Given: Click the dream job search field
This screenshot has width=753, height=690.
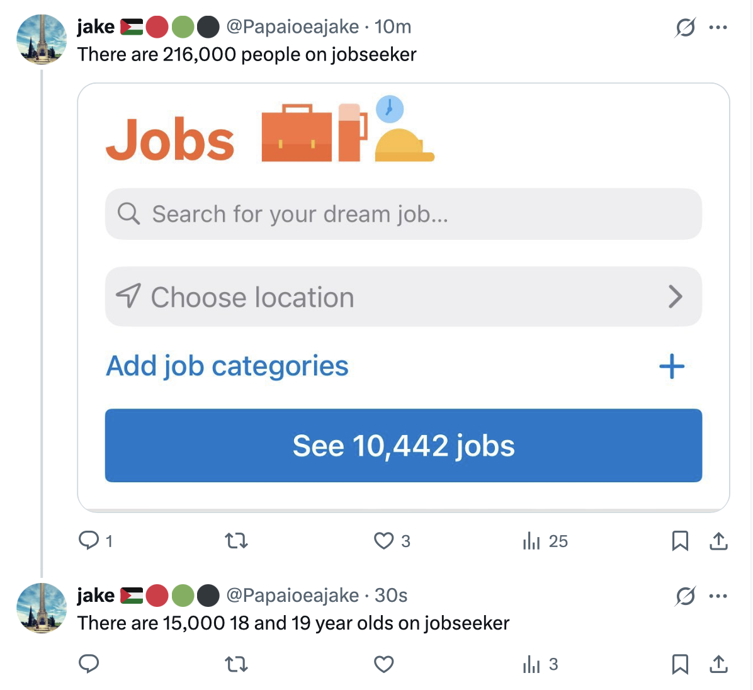Looking at the screenshot, I should coord(403,214).
